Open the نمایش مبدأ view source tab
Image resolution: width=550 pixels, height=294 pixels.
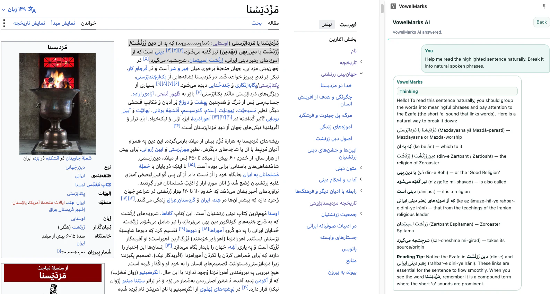click(x=63, y=23)
